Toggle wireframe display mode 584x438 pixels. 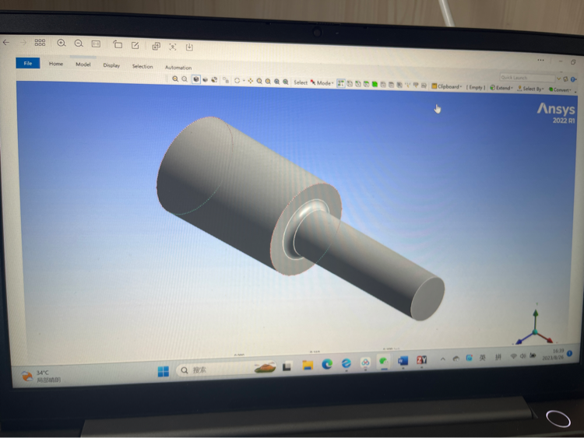point(214,79)
